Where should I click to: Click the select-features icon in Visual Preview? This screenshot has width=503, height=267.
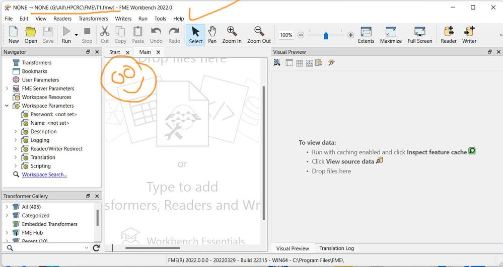(277, 63)
